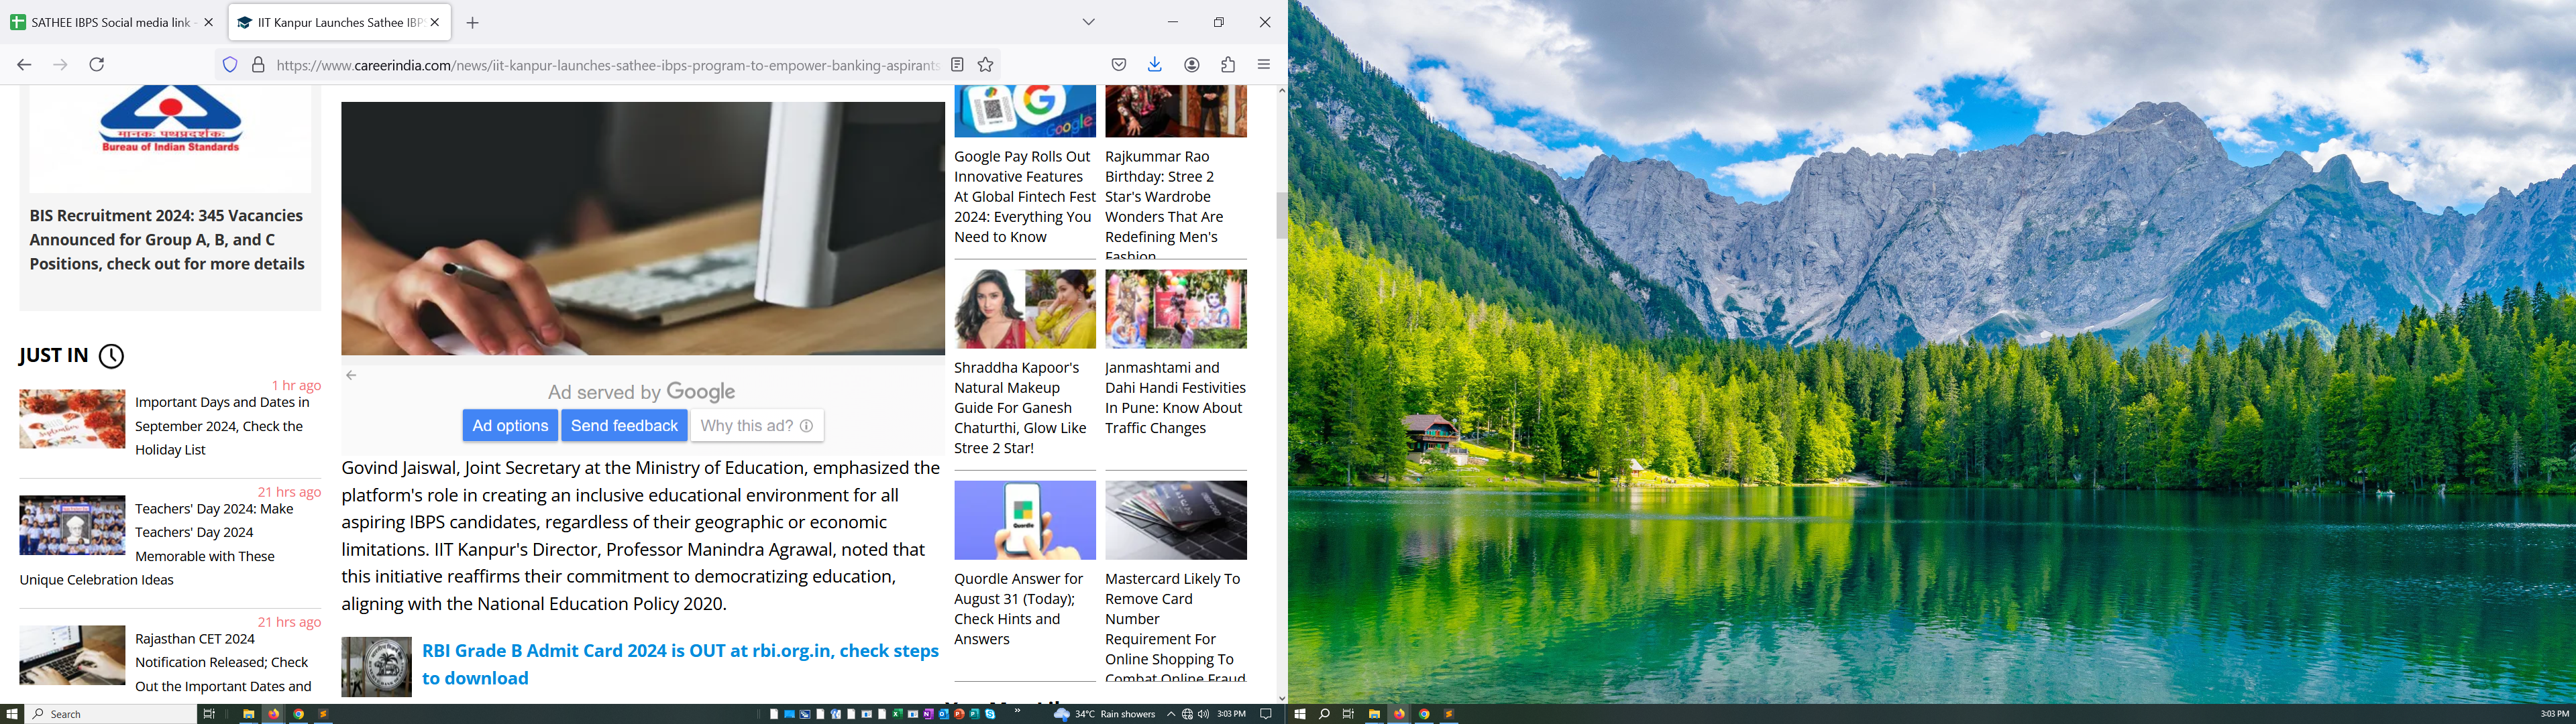Click the Save to Pocket icon
This screenshot has width=2576, height=724.
1119,65
